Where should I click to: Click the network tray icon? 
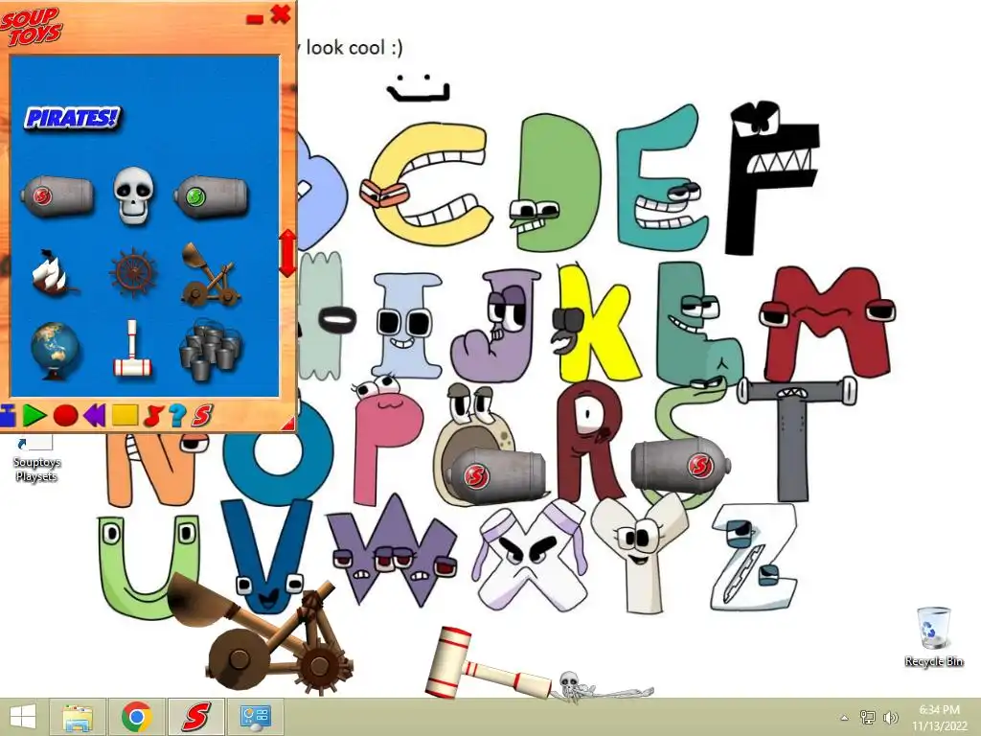point(868,718)
